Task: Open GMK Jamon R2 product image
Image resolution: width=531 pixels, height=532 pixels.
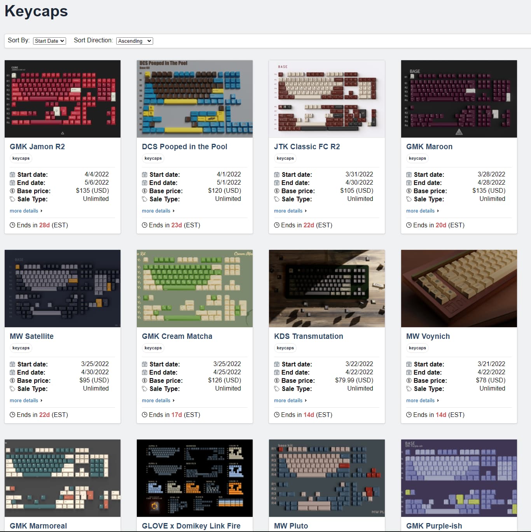Action: point(63,99)
